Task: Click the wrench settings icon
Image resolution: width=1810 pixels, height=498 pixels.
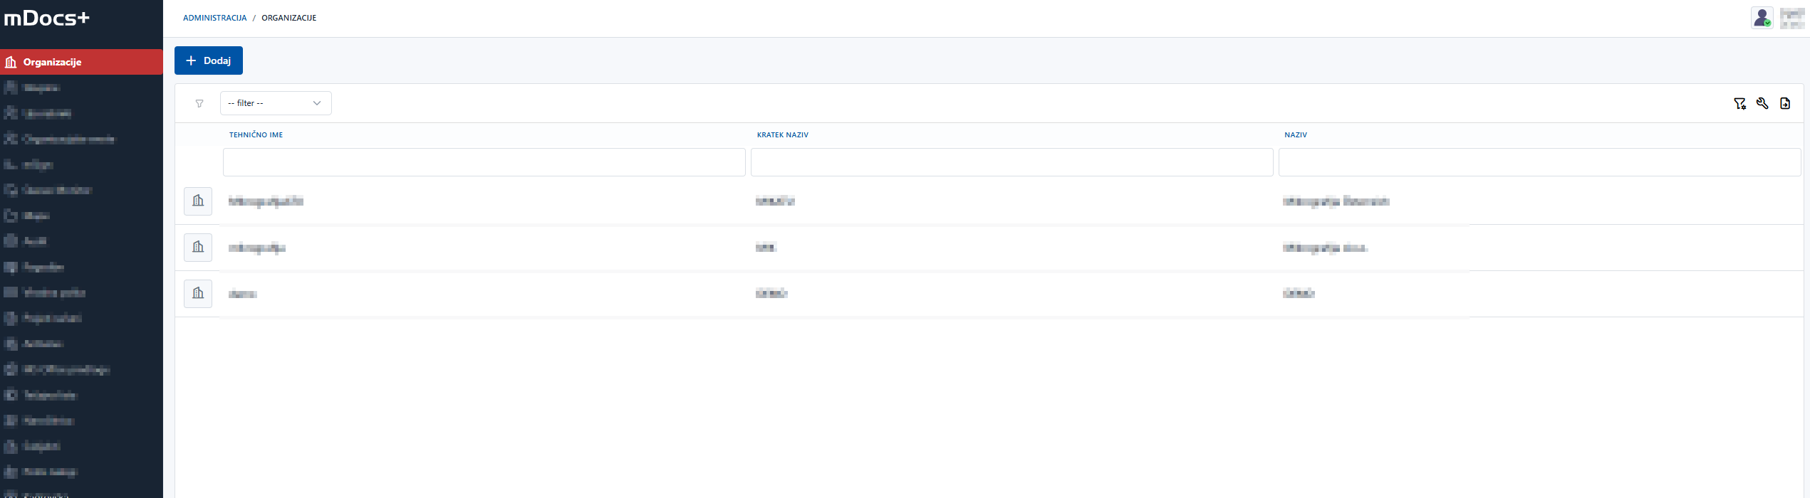Action: point(1762,104)
